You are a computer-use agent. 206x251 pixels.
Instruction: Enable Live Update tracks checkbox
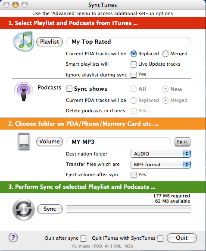(x=134, y=64)
